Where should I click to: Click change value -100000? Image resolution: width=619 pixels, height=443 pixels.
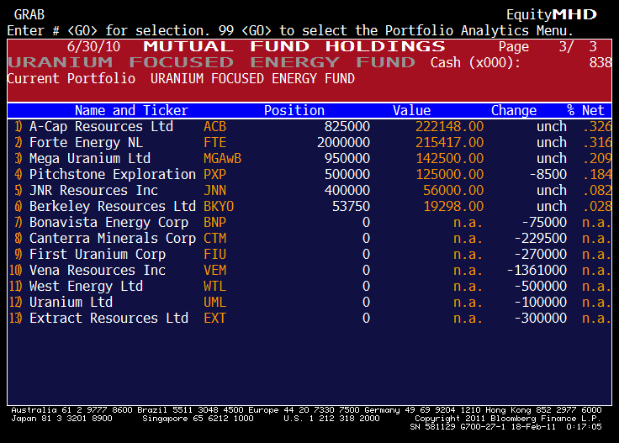coord(541,302)
